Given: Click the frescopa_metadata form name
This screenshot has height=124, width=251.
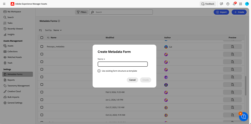Looking at the screenshot, I should click(56, 47).
